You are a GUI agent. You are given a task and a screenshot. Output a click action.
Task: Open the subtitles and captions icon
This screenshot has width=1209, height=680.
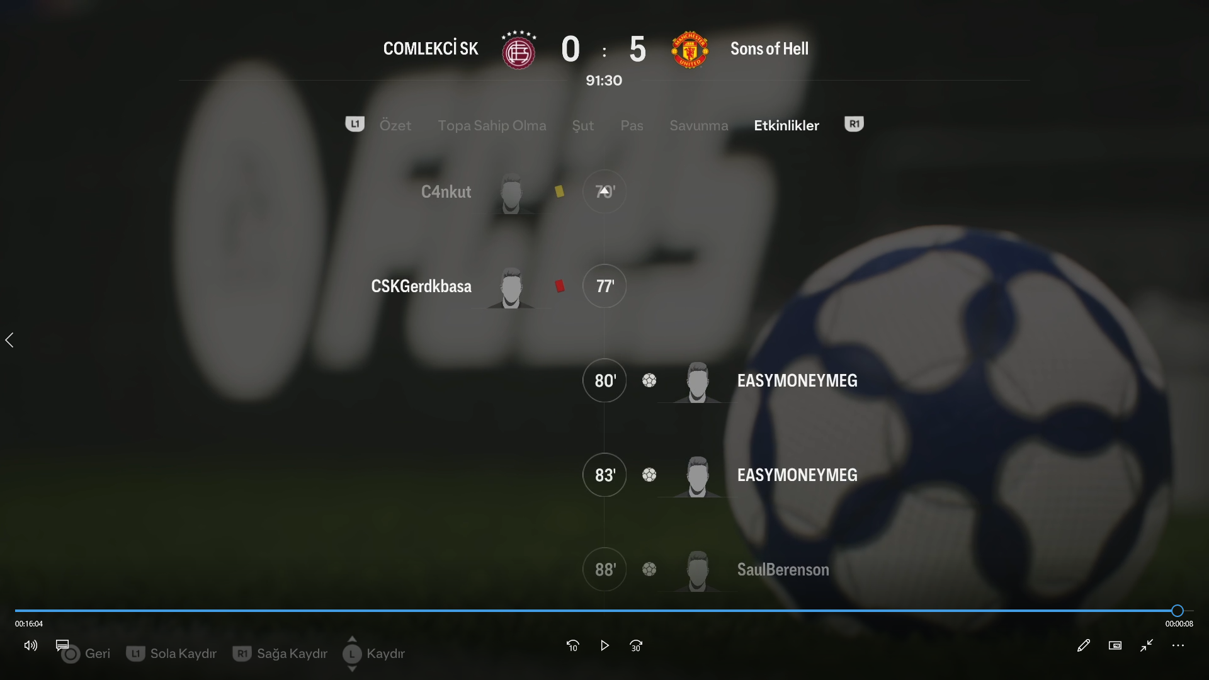tap(62, 645)
